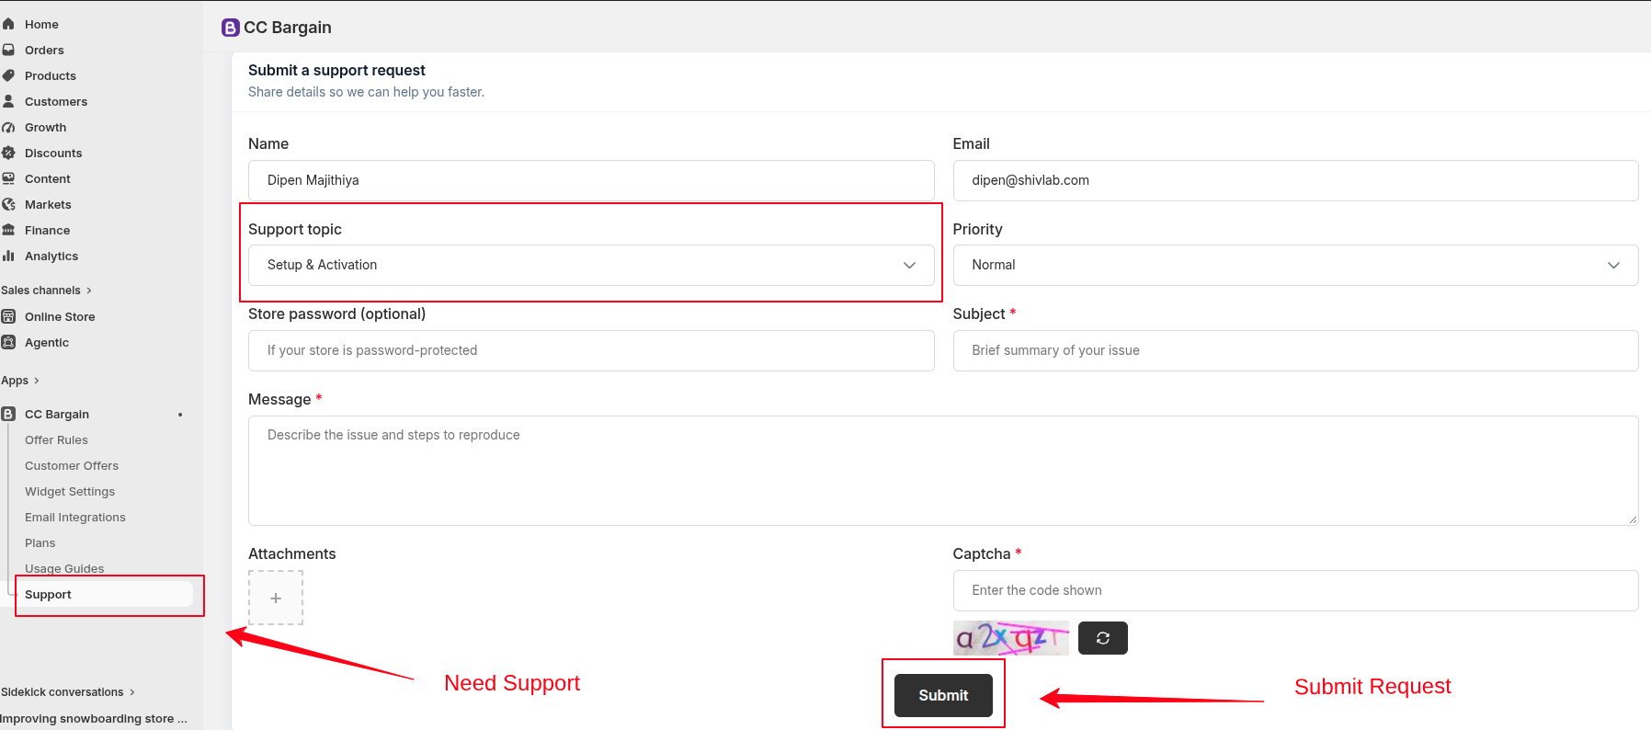The width and height of the screenshot is (1651, 730).
Task: Open Sidekick conversations link
Action: (x=68, y=692)
